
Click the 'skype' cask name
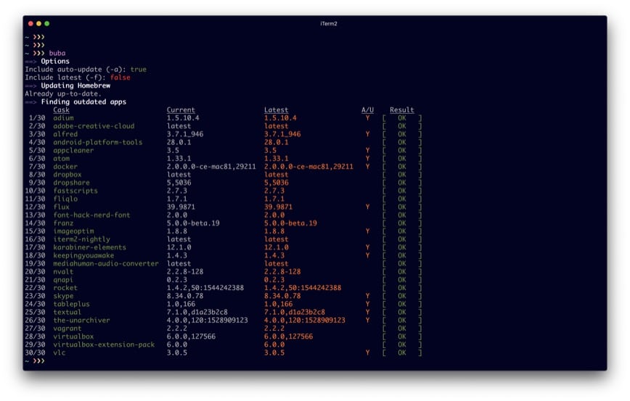coord(63,296)
